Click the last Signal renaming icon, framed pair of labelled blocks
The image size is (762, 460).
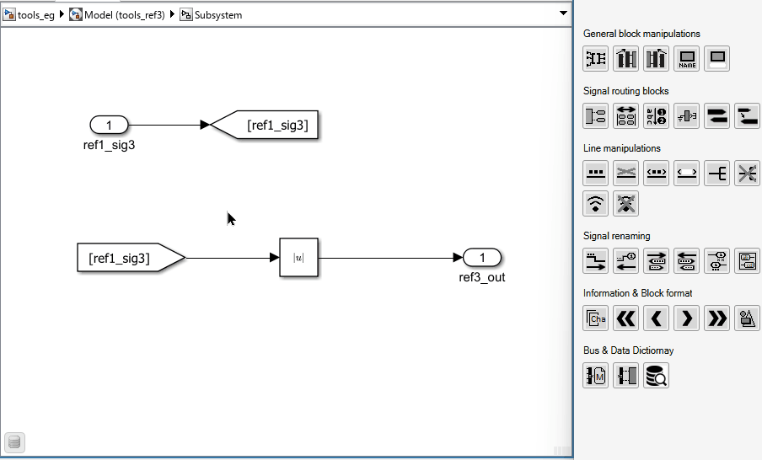click(747, 261)
